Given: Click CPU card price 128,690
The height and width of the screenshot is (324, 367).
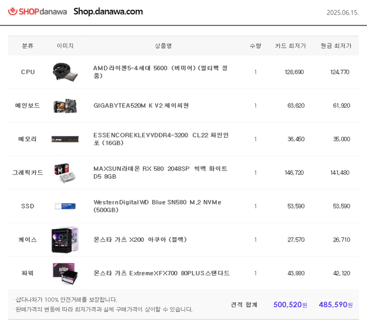Looking at the screenshot, I should (x=294, y=72).
